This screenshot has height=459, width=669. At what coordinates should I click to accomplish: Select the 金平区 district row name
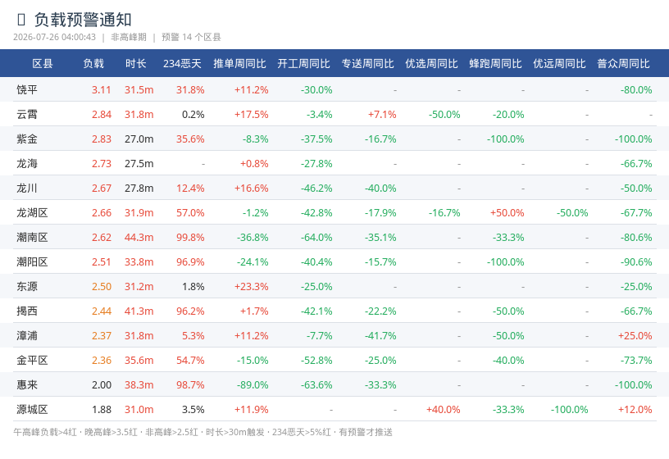coord(32,361)
